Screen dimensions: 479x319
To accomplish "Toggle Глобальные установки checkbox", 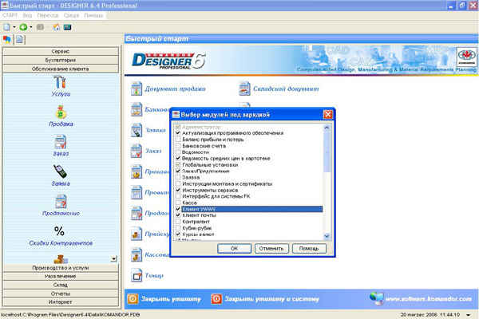I will point(178,165).
